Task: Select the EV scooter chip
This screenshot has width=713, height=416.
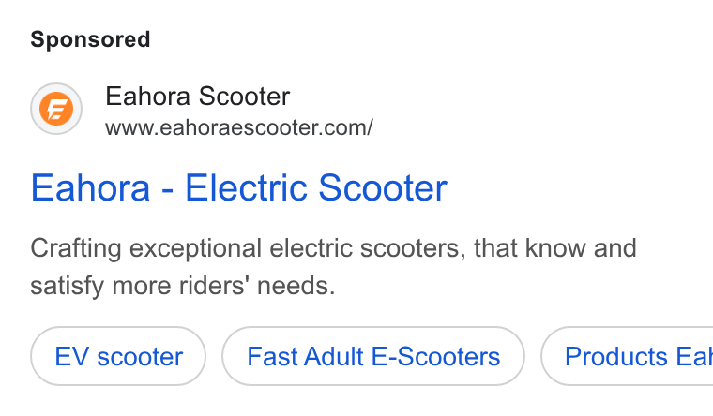Action: tap(118, 356)
